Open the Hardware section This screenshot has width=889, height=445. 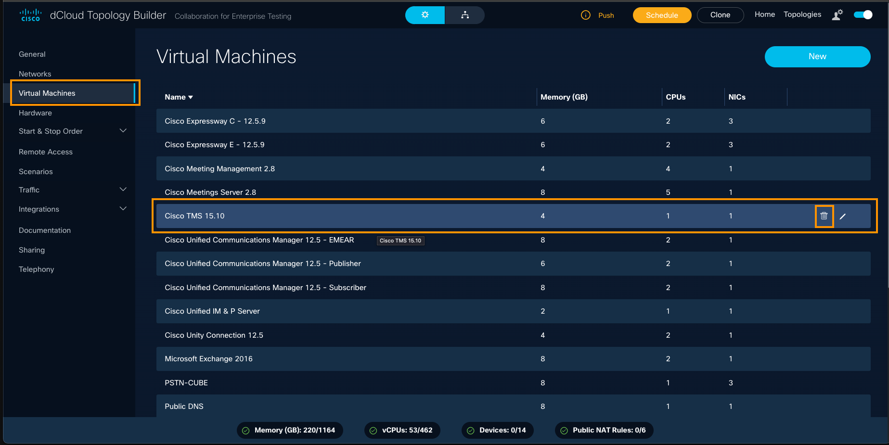tap(35, 113)
